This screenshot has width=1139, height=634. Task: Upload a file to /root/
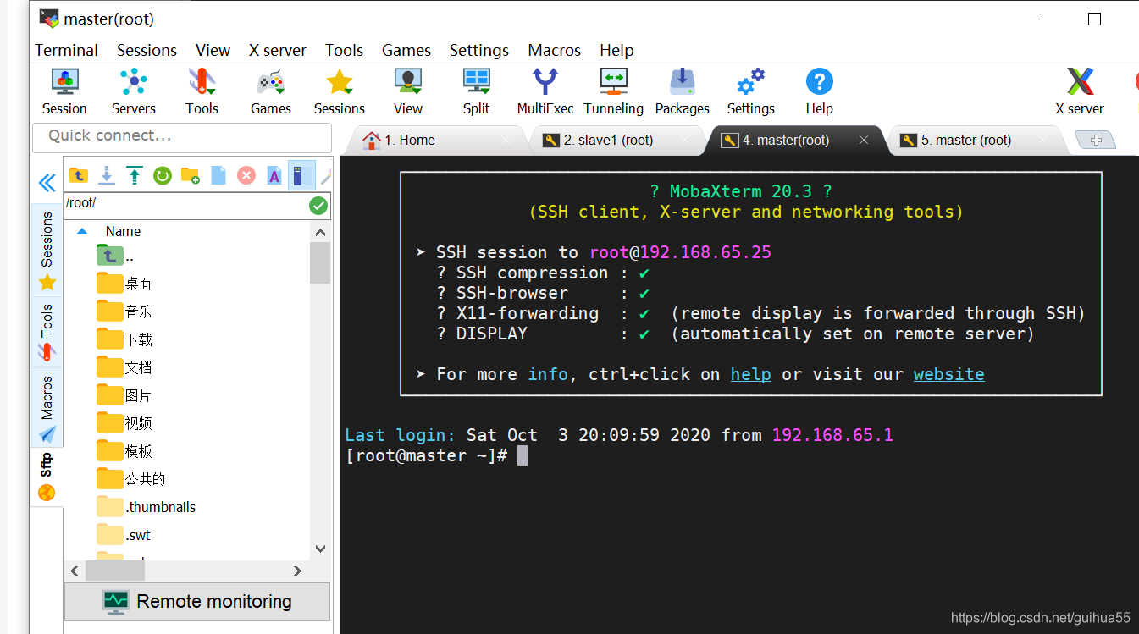(x=134, y=175)
